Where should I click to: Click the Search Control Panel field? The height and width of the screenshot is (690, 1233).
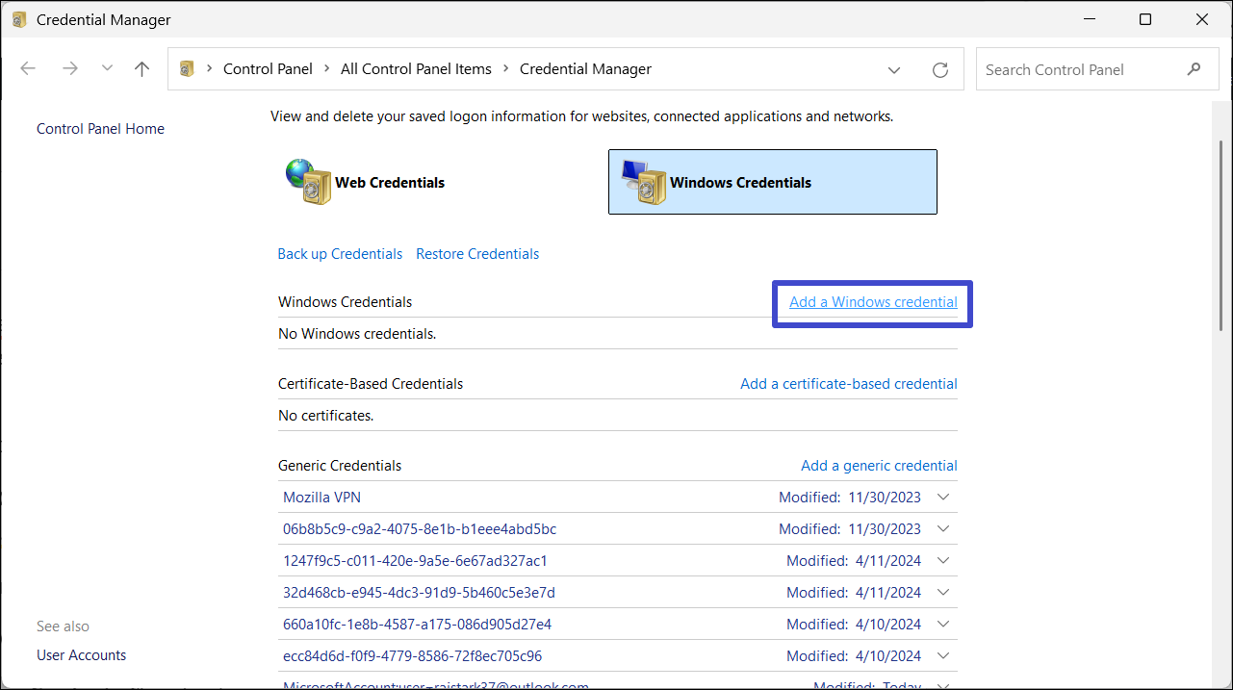1078,69
